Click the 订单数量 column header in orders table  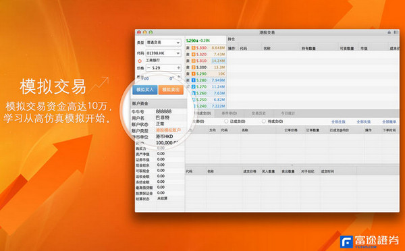coord(313,130)
